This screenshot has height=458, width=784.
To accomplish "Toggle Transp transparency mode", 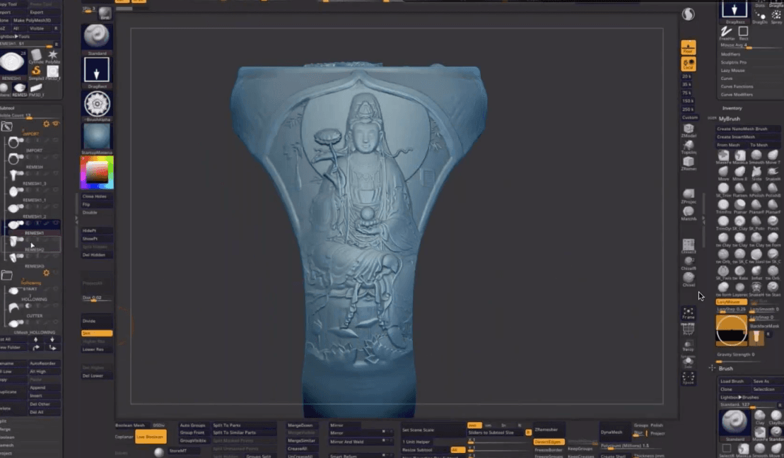I will (689, 346).
